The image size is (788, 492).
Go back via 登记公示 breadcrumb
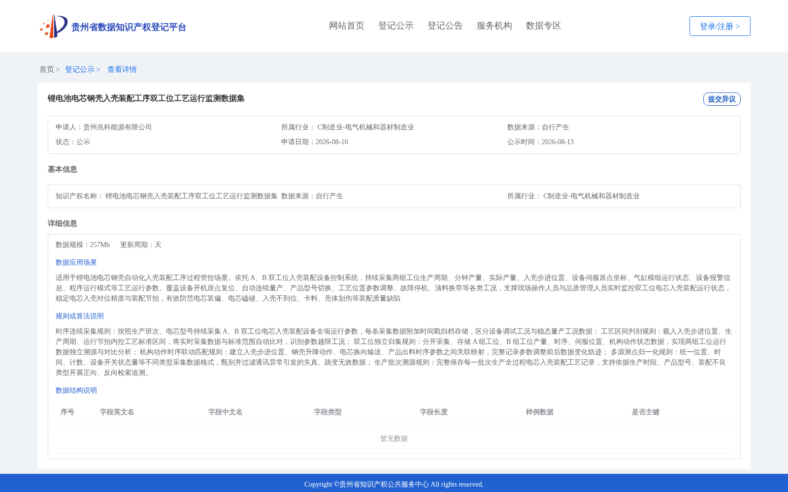point(80,69)
